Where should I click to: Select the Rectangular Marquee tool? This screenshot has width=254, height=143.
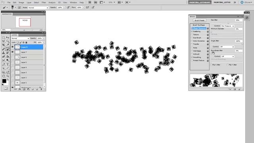[4, 38]
